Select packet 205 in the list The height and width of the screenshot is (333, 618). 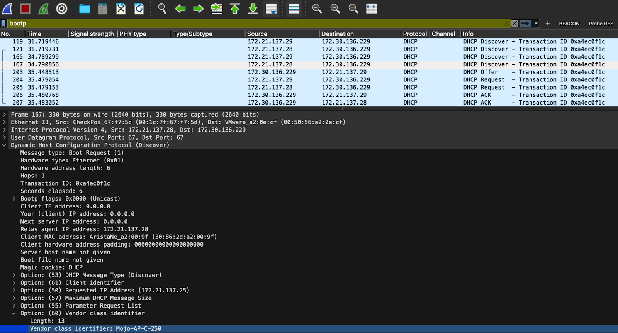click(x=309, y=87)
